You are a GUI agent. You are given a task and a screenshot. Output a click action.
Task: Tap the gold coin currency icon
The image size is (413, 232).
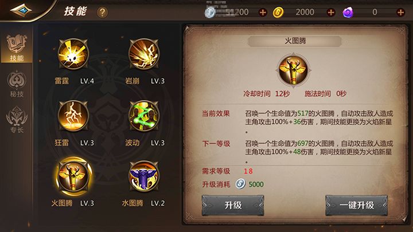pyautogui.click(x=278, y=13)
